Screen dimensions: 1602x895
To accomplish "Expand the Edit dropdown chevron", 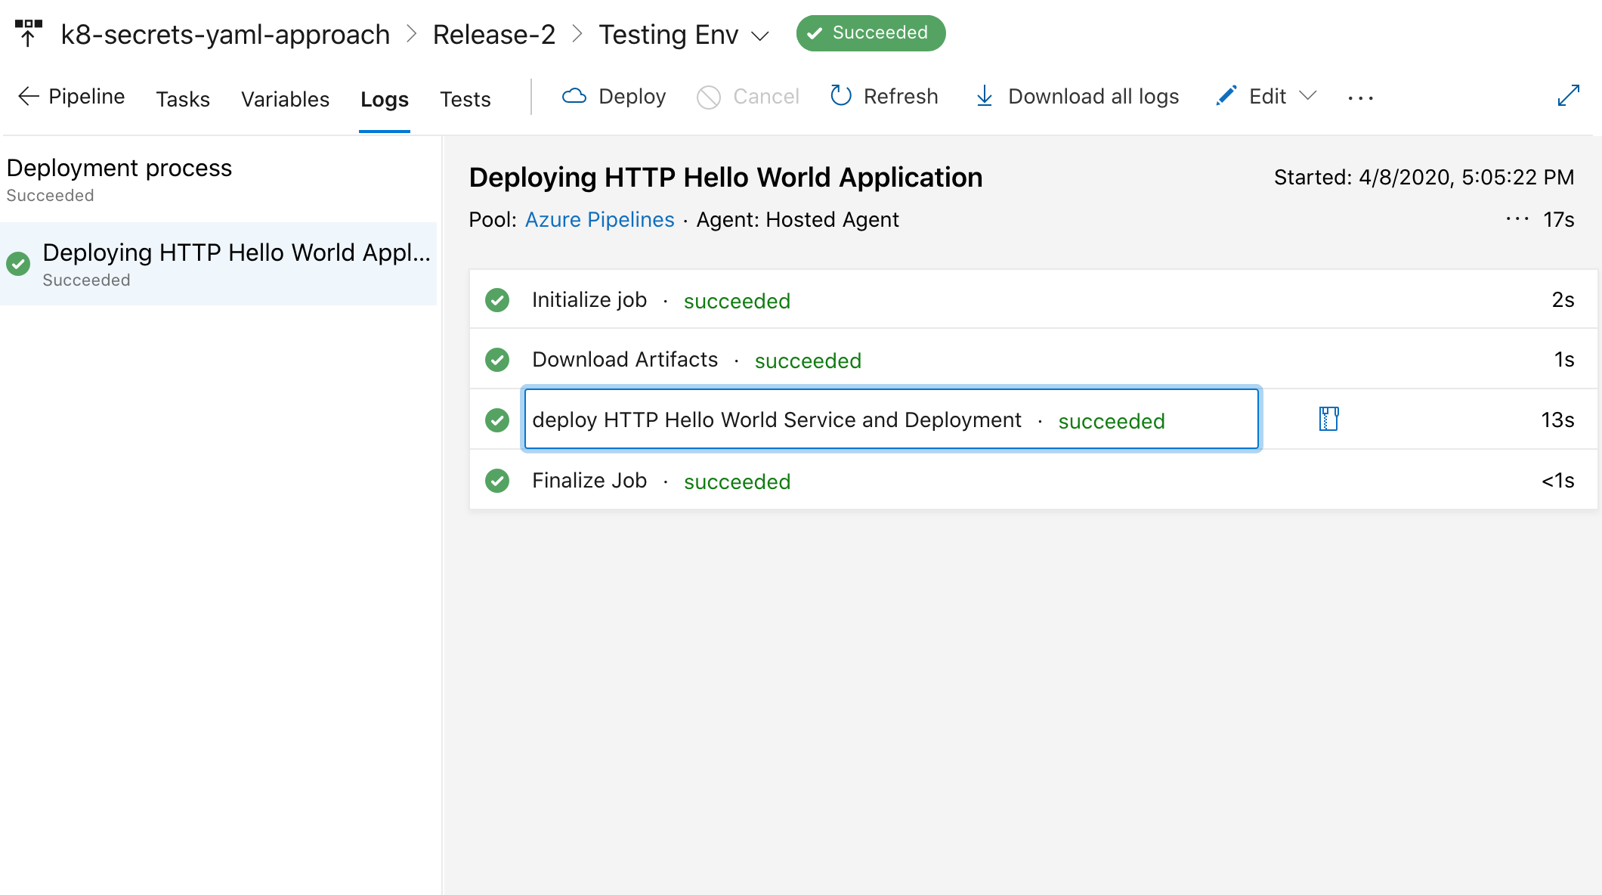I will coord(1308,95).
